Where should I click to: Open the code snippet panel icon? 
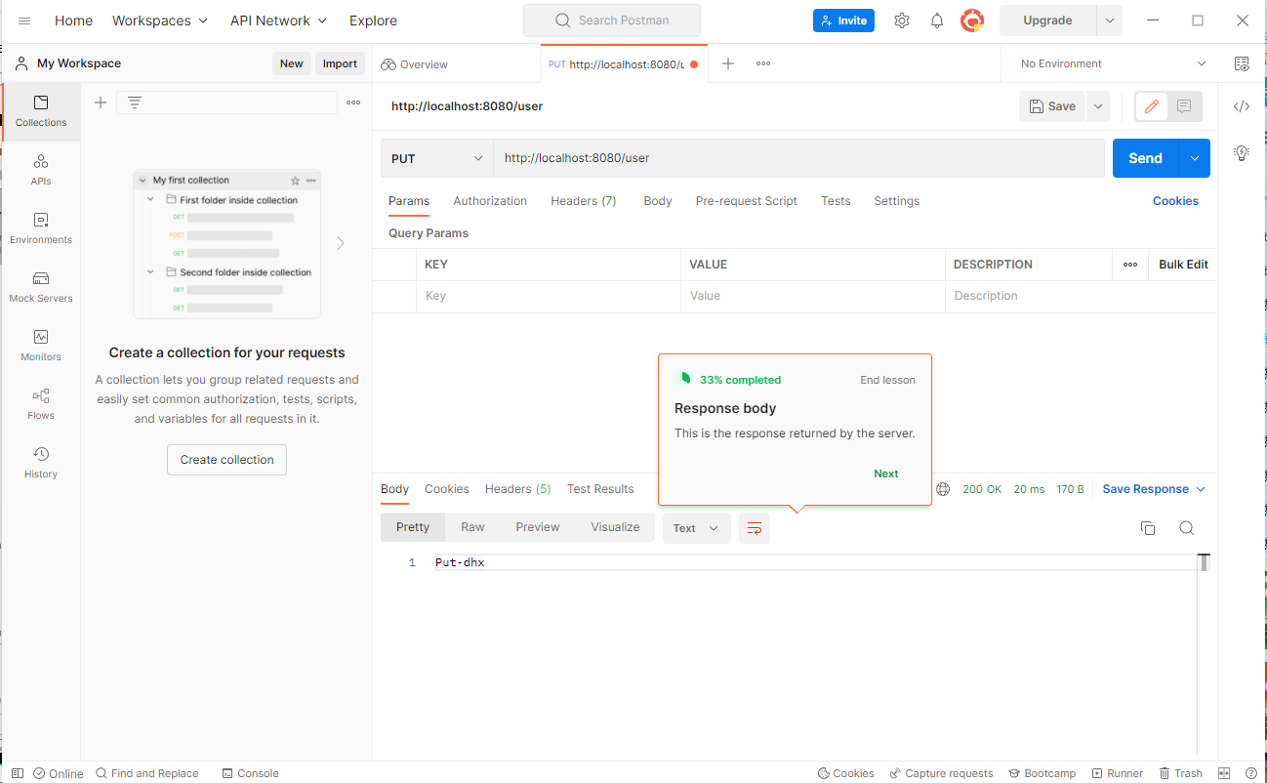(x=1242, y=106)
